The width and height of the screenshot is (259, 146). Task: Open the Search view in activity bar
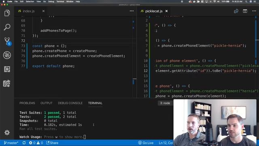(7, 27)
